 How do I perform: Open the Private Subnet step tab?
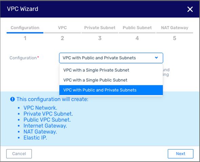(100, 28)
